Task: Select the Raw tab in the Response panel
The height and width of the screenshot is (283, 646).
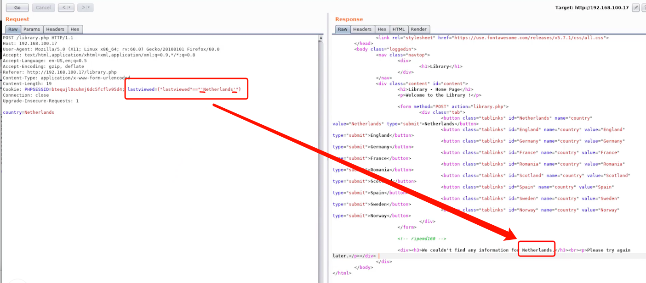Action: click(x=343, y=29)
